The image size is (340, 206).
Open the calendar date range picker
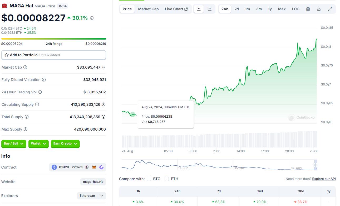308,9
